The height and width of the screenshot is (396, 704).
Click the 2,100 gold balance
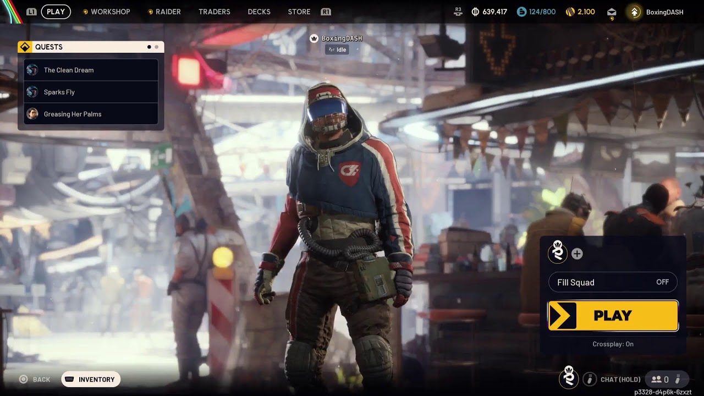(x=586, y=12)
